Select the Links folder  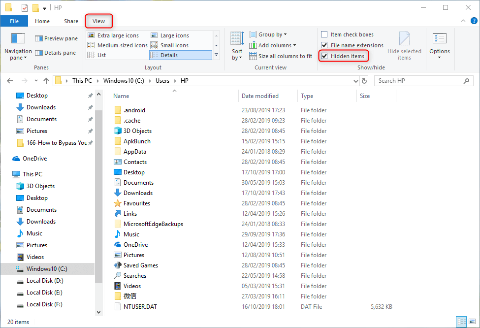click(126, 214)
